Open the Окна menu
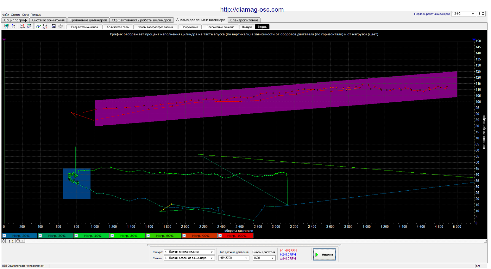491x269 pixels. [25, 15]
